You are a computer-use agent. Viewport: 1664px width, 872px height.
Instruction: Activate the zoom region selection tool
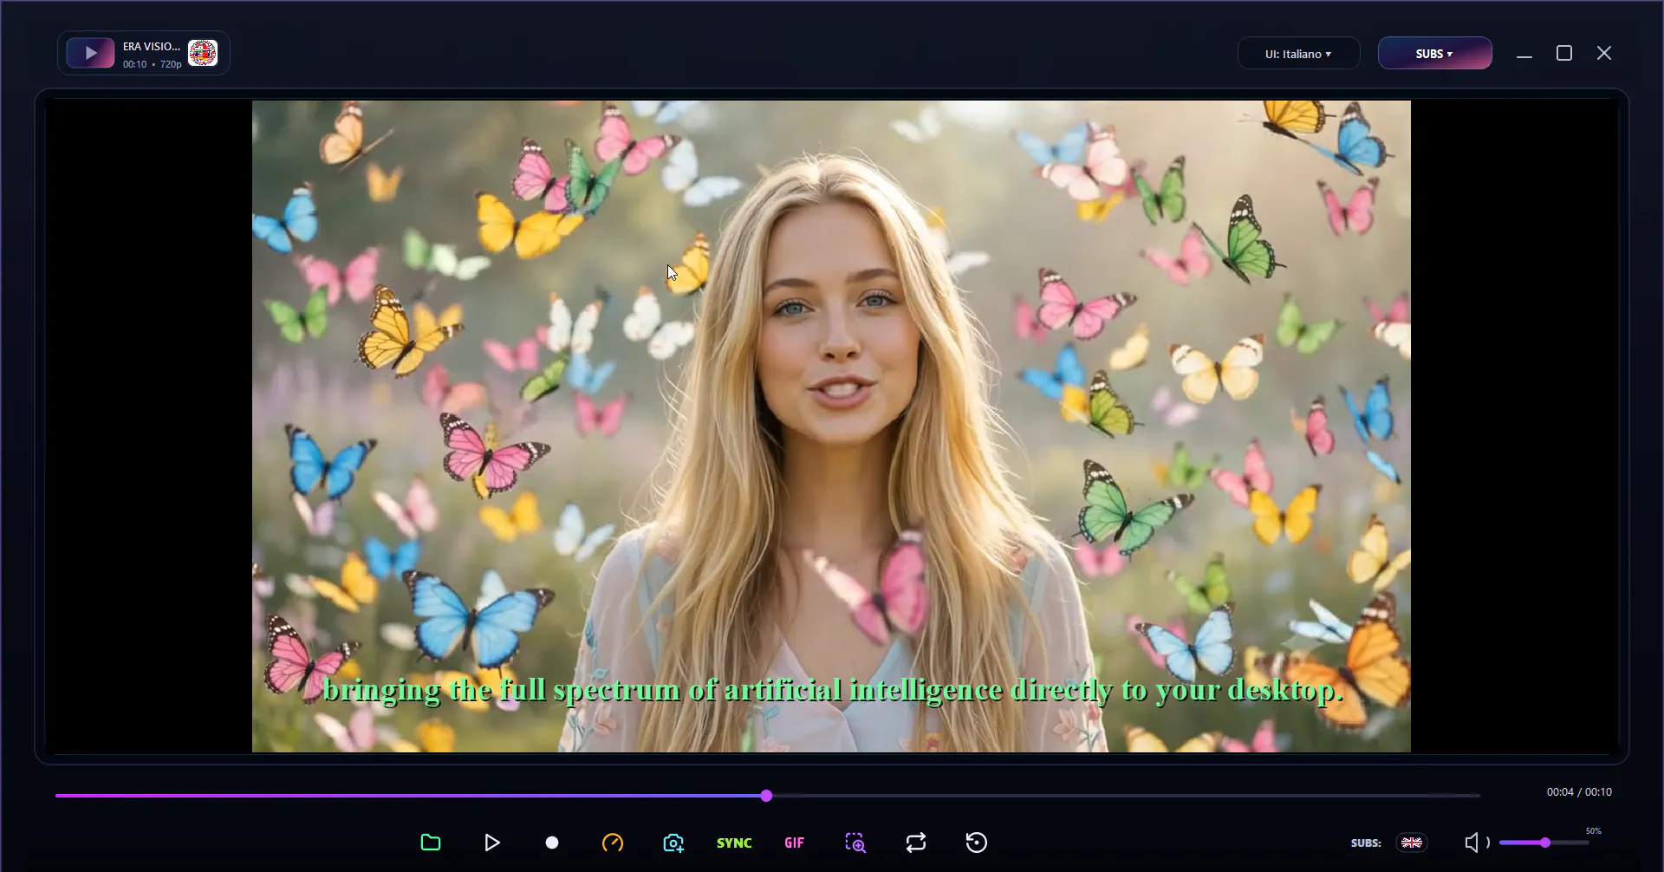(x=855, y=843)
